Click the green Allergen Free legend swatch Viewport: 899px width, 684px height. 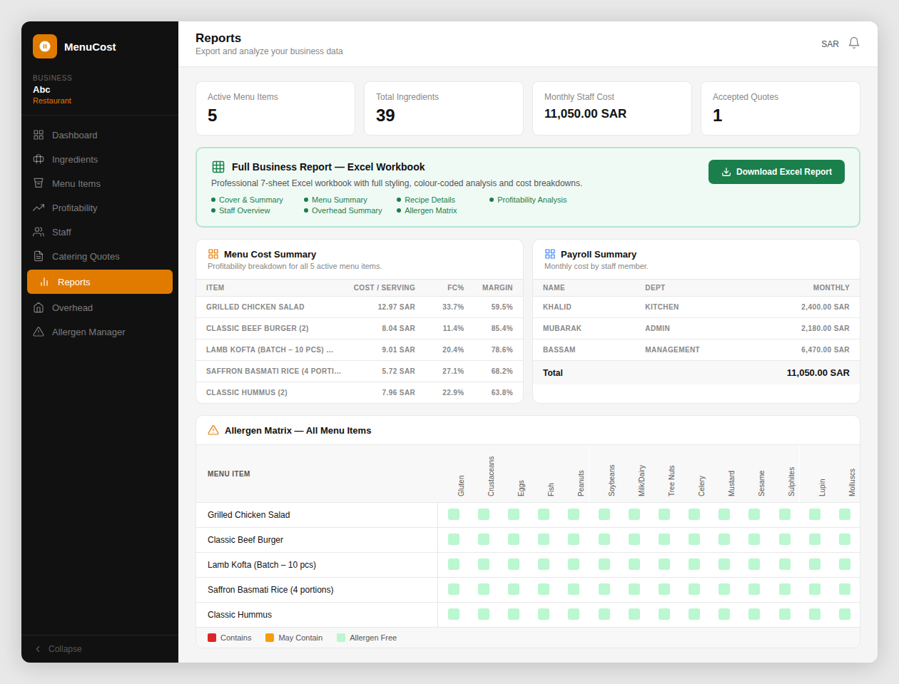pos(341,638)
